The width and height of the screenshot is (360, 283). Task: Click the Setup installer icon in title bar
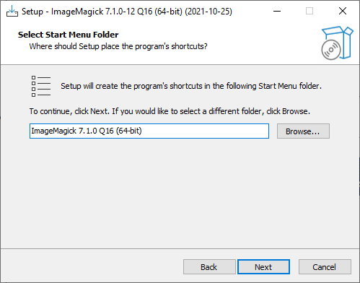pyautogui.click(x=12, y=11)
